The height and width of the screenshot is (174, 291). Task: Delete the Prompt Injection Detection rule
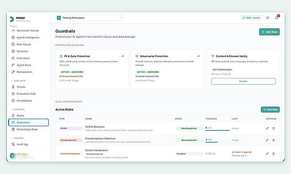click(x=273, y=140)
